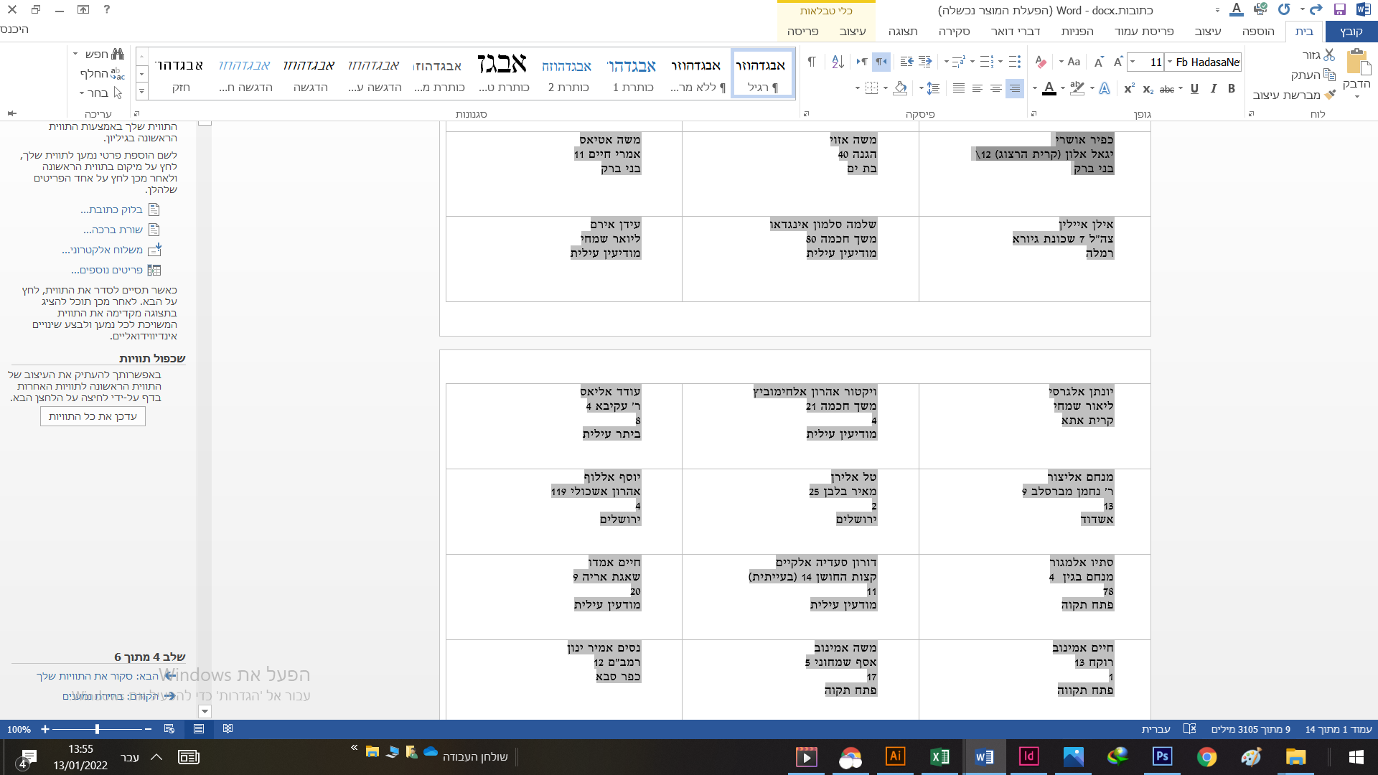The image size is (1378, 775).
Task: Click the Sort A-Z icon
Action: (838, 62)
